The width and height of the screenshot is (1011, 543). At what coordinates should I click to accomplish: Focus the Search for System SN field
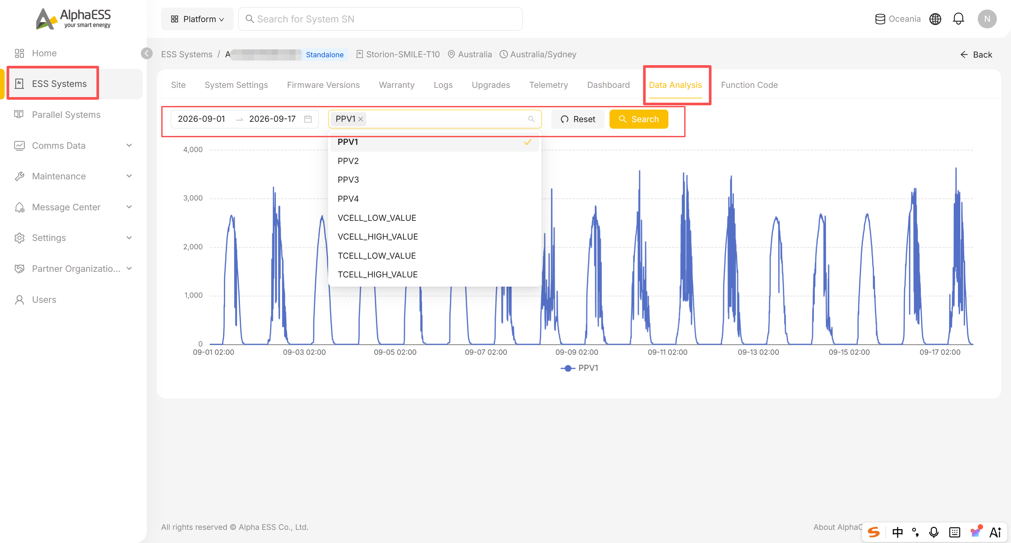click(x=380, y=19)
